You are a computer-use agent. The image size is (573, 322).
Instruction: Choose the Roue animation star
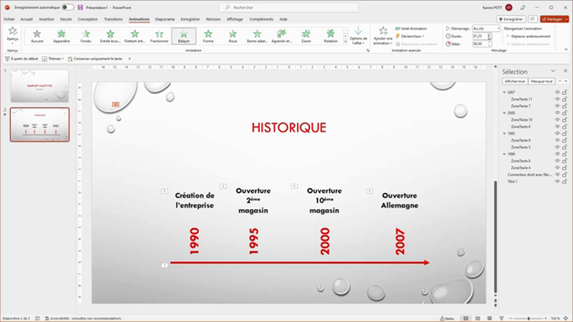click(x=232, y=36)
